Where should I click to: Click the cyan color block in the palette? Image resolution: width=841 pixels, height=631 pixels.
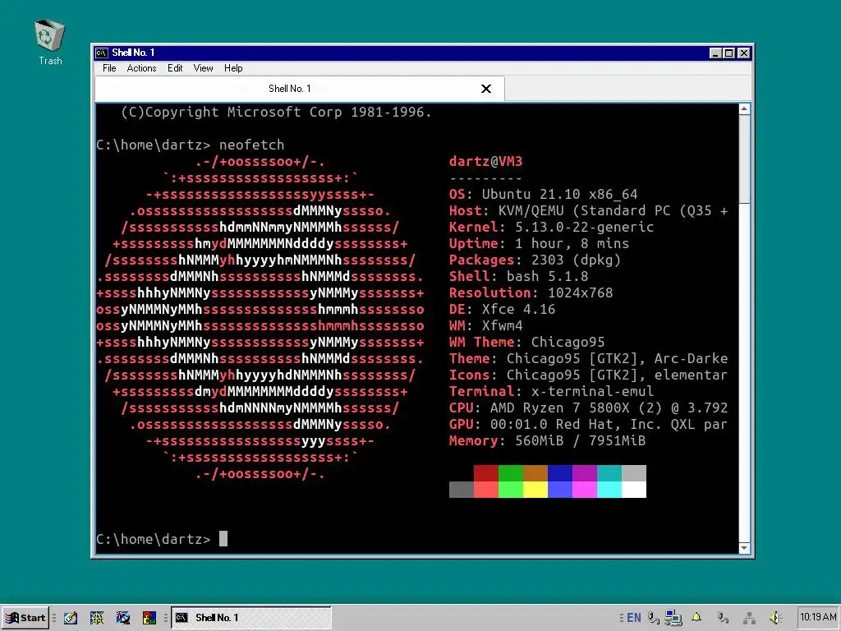pos(609,490)
